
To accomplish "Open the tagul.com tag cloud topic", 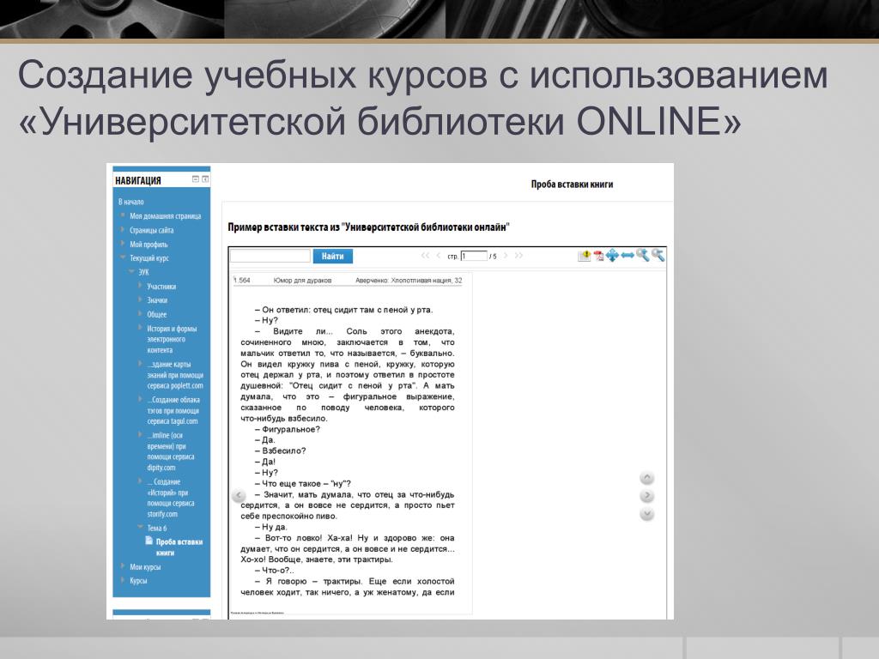I will (173, 410).
